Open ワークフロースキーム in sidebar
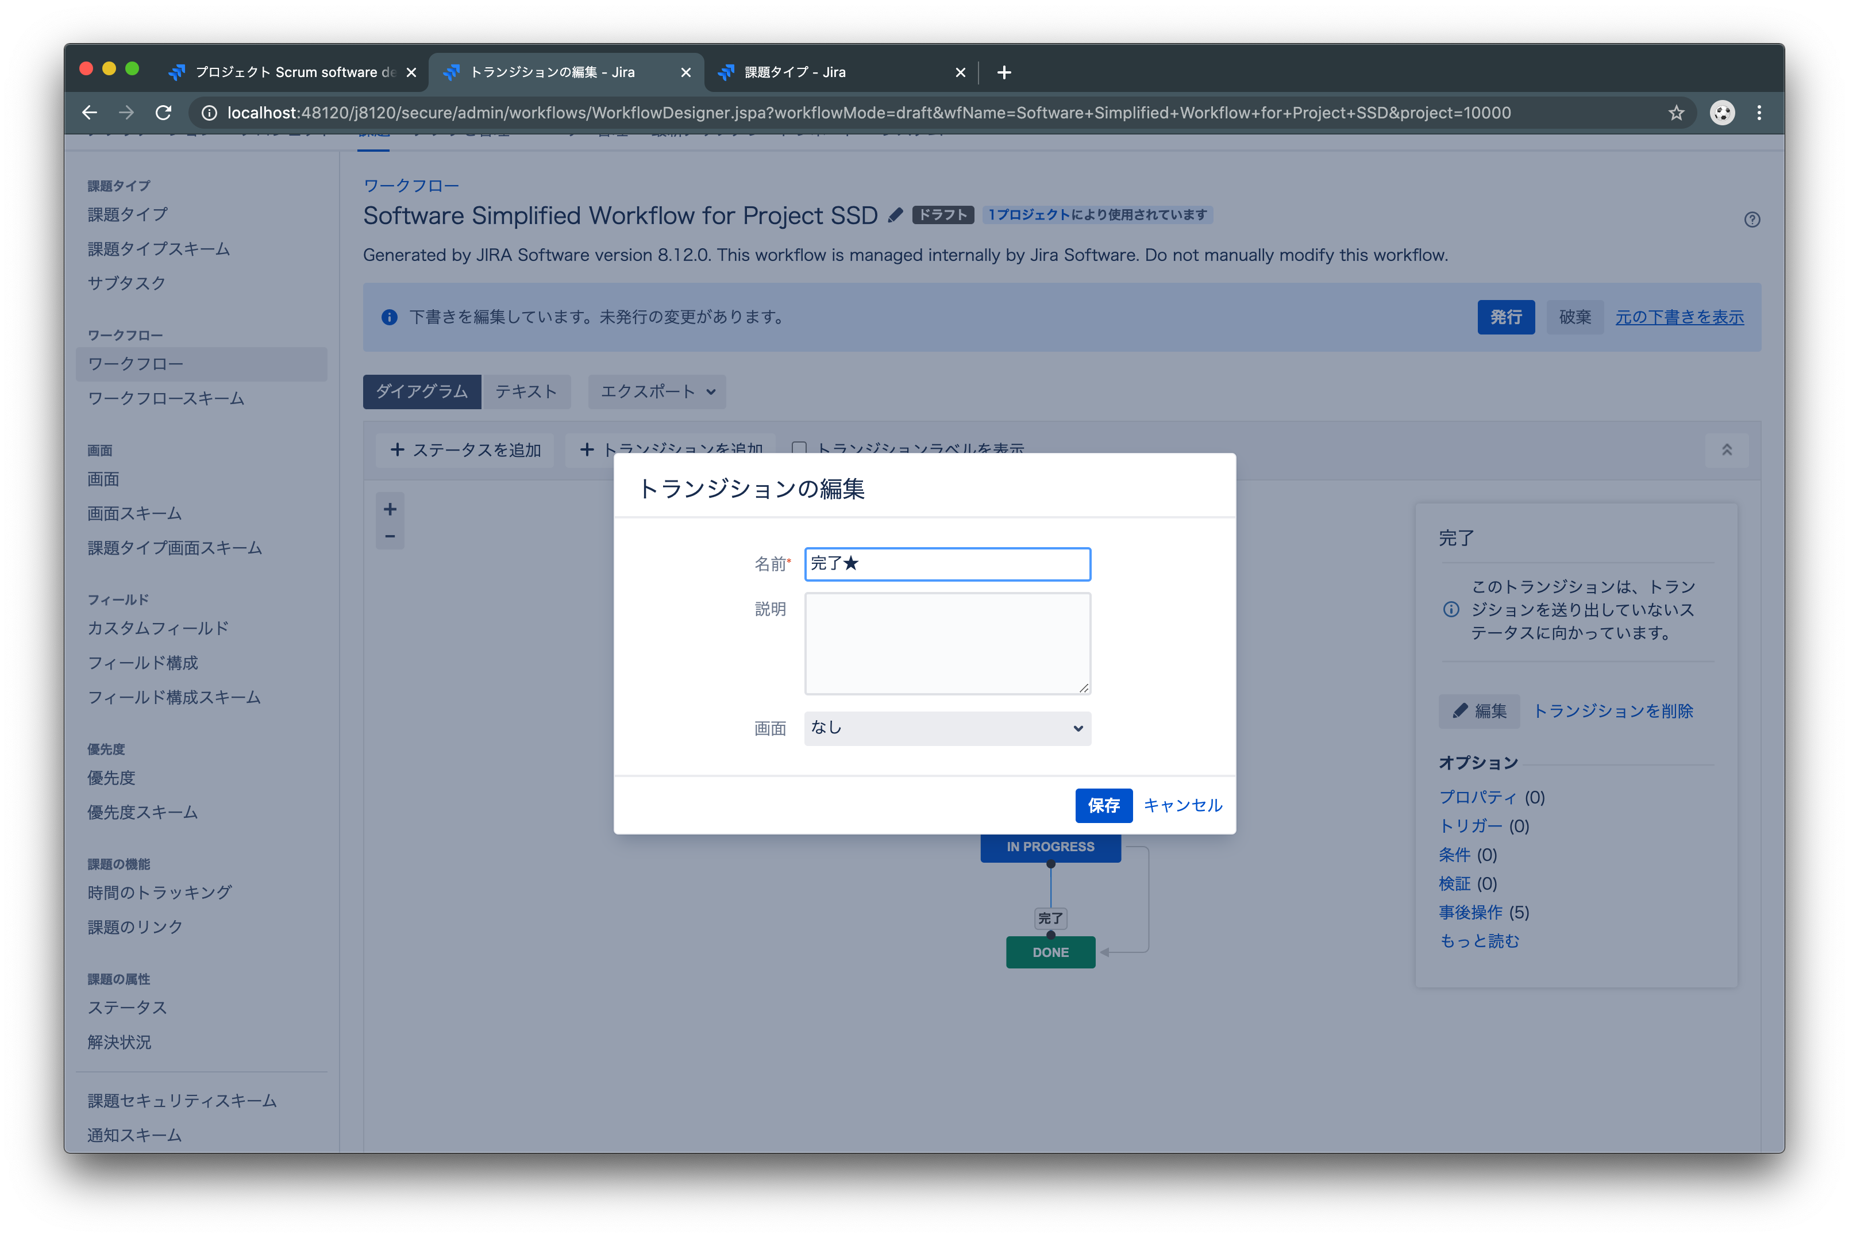The width and height of the screenshot is (1849, 1238). (165, 399)
